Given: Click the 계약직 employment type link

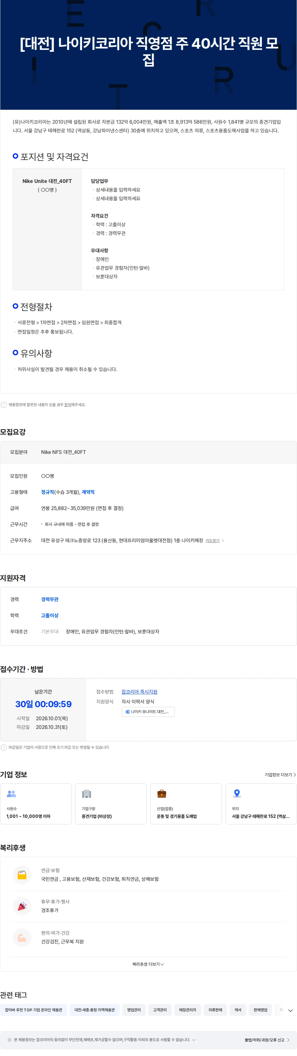Looking at the screenshot, I should pyautogui.click(x=88, y=492).
